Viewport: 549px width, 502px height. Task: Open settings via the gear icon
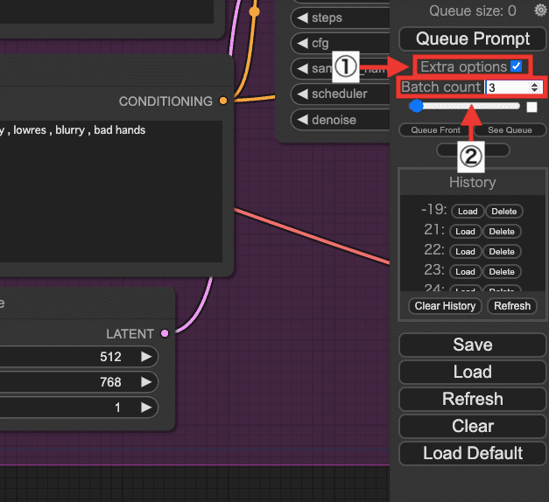[541, 10]
